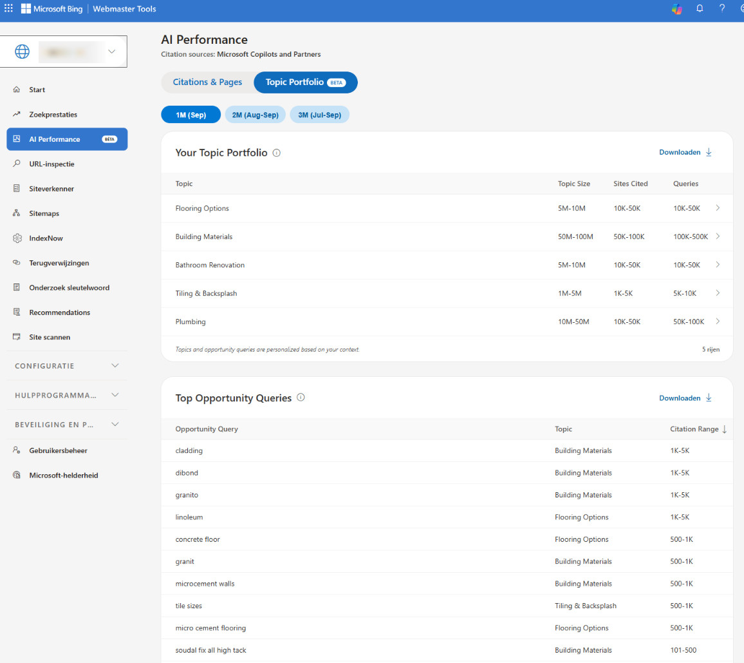Click the tile sizes query
The height and width of the screenshot is (663, 744).
coord(189,606)
